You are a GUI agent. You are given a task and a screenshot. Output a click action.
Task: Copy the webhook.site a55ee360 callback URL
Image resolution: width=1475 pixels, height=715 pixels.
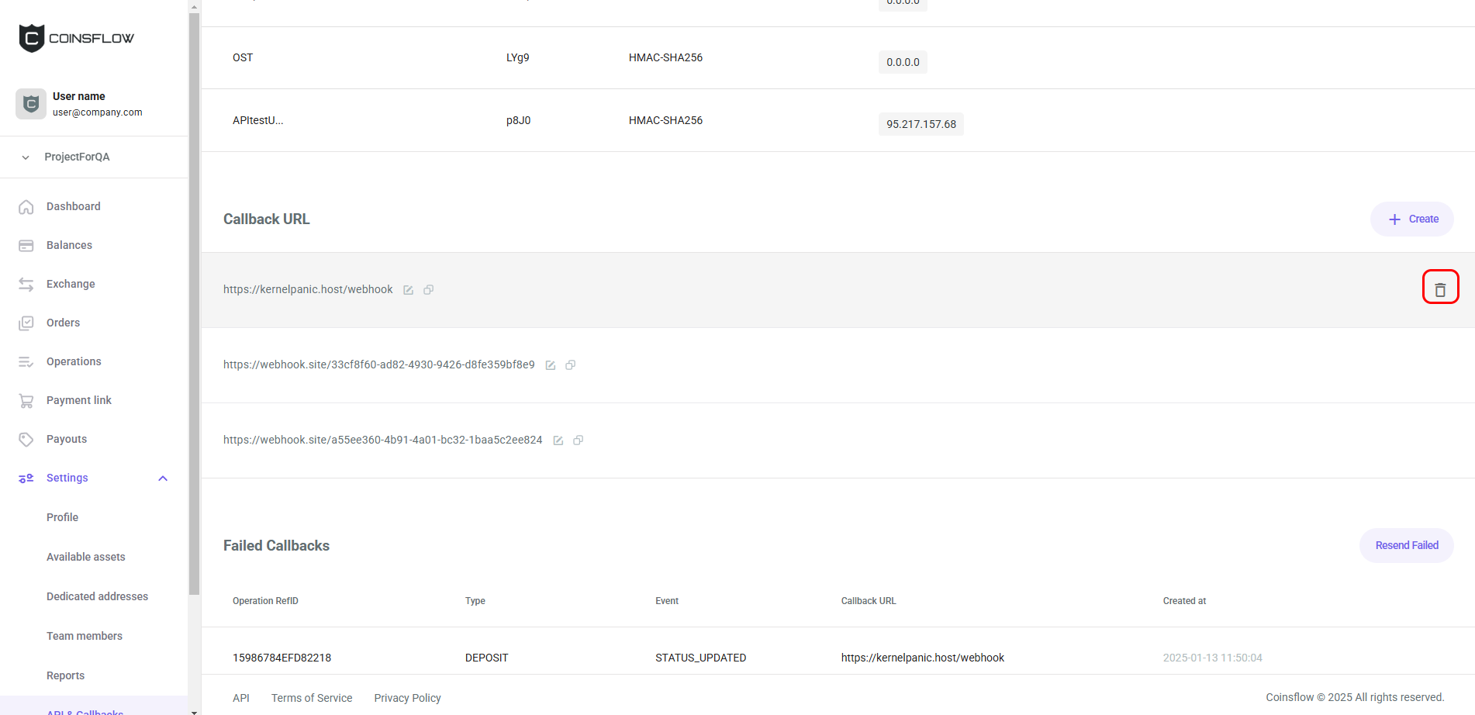click(578, 440)
